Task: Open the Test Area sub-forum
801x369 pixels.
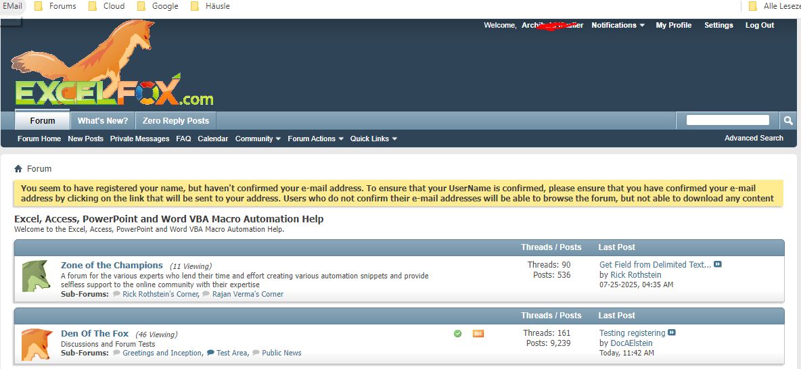Action: (232, 353)
